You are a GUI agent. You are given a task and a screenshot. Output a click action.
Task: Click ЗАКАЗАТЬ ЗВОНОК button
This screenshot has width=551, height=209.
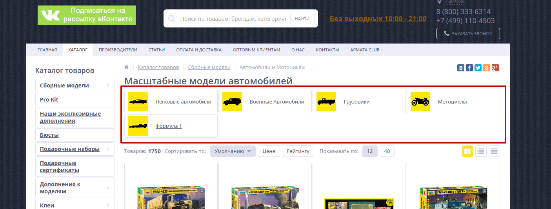pos(468,33)
